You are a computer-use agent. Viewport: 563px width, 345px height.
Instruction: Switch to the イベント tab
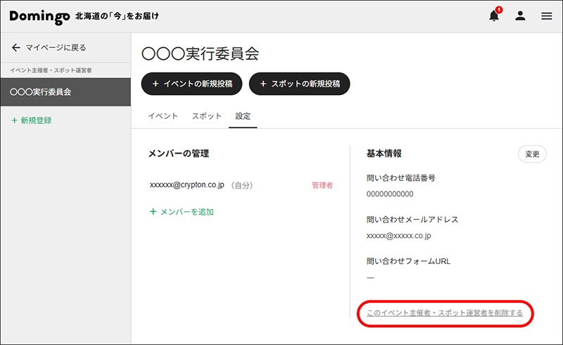click(163, 116)
